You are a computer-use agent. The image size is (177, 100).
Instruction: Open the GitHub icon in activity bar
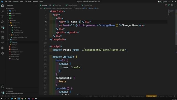coord(2,48)
